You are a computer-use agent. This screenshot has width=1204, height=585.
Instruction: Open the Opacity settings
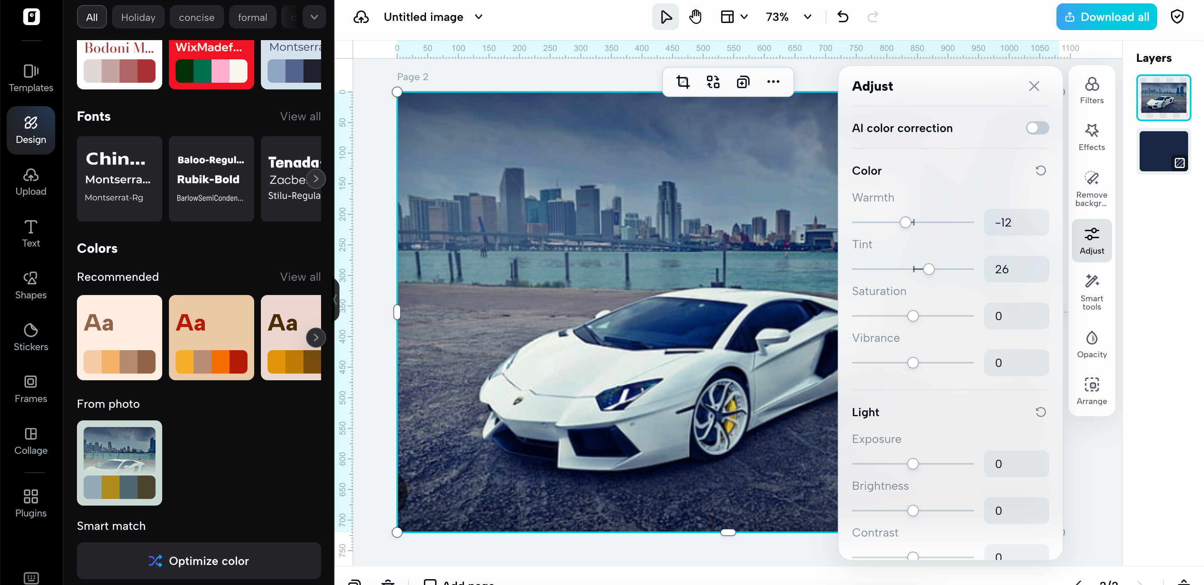tap(1092, 344)
